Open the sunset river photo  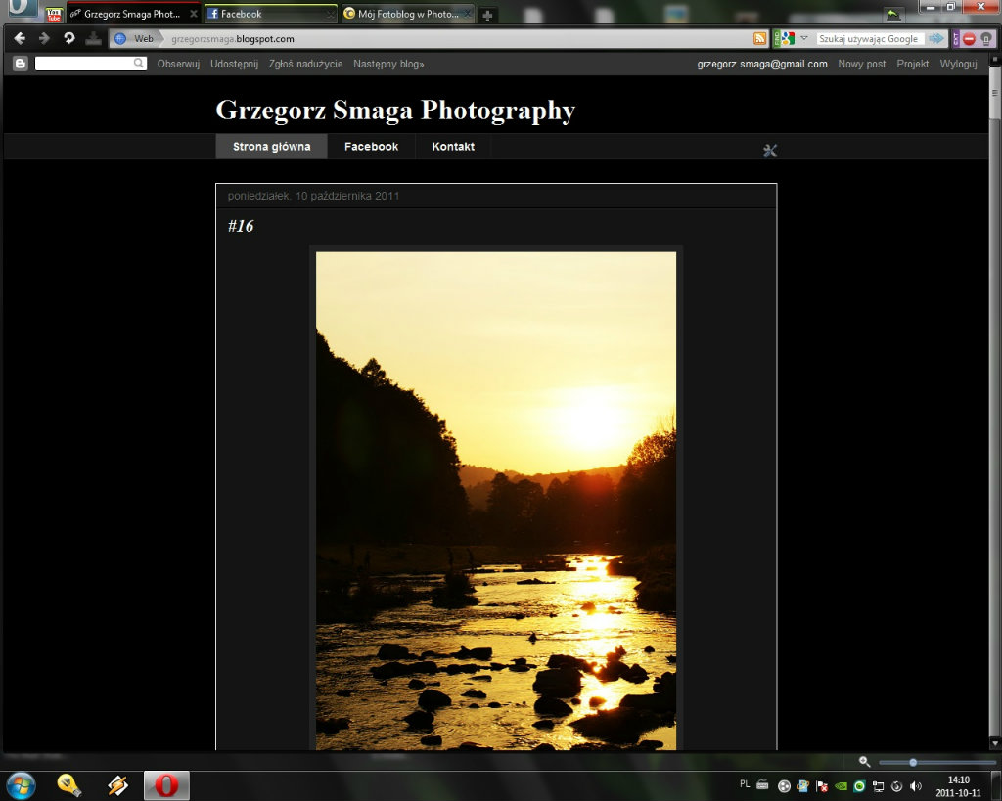(496, 500)
